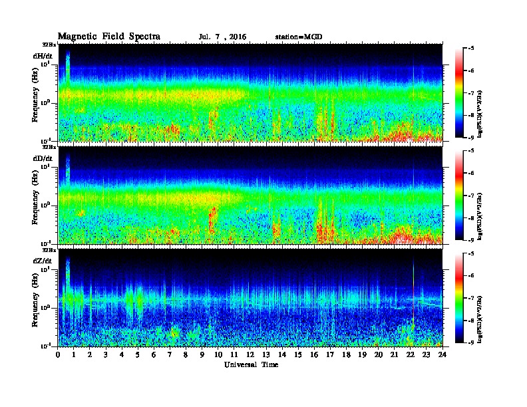The height and width of the screenshot is (407, 527).
Task: Click the "station=MGD" label
Action: click(299, 37)
